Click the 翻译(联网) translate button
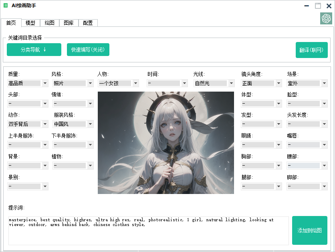 tap(311, 50)
